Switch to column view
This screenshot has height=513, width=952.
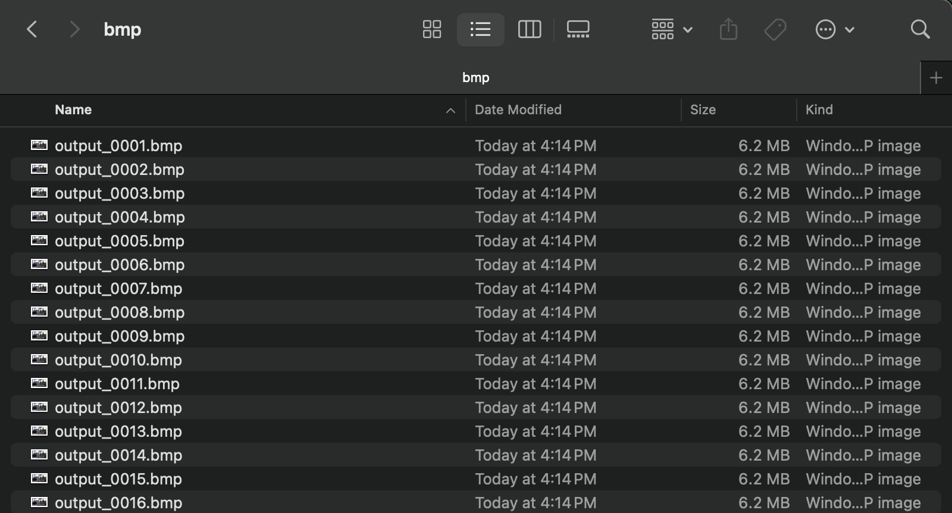coord(529,29)
